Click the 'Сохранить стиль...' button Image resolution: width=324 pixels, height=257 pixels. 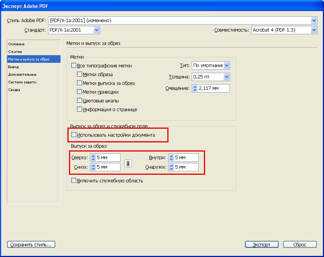click(x=31, y=244)
